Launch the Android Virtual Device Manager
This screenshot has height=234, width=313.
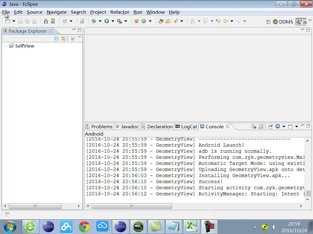point(53,21)
